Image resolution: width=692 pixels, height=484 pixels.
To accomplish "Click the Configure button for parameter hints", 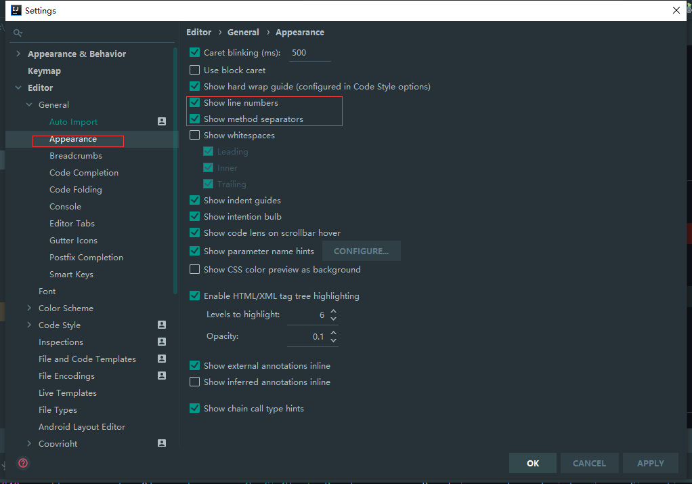I will pos(362,251).
